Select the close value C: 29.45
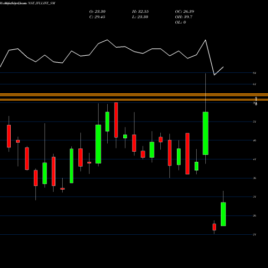268x268 pixels. click(x=97, y=17)
